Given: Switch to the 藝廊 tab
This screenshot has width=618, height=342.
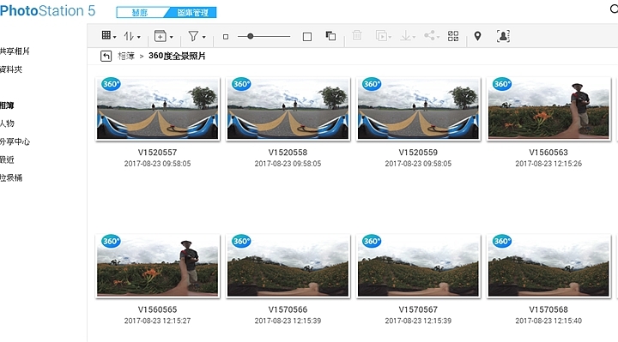Looking at the screenshot, I should tap(140, 13).
